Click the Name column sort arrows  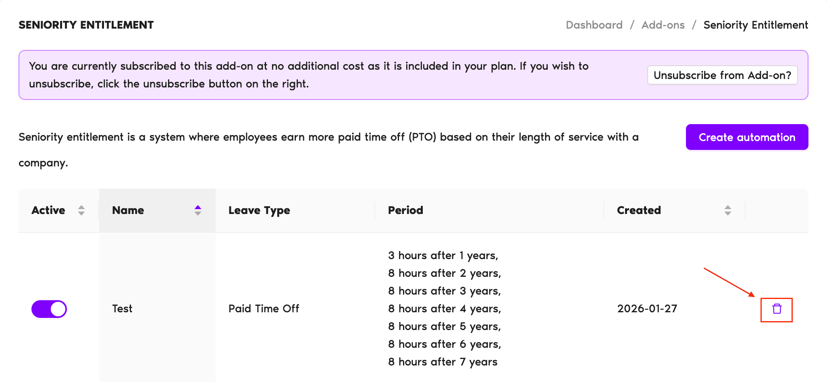click(197, 210)
